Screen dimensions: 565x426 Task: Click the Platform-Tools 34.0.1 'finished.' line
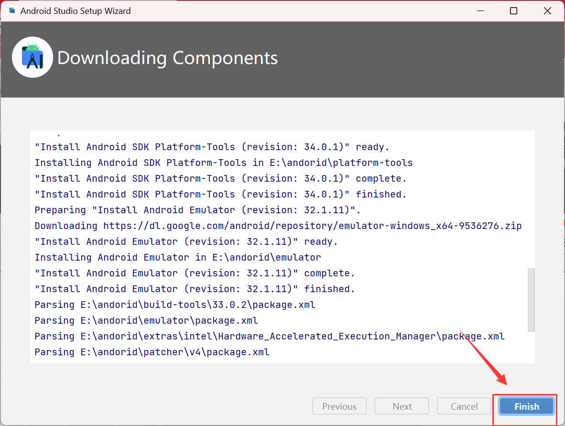click(x=220, y=194)
